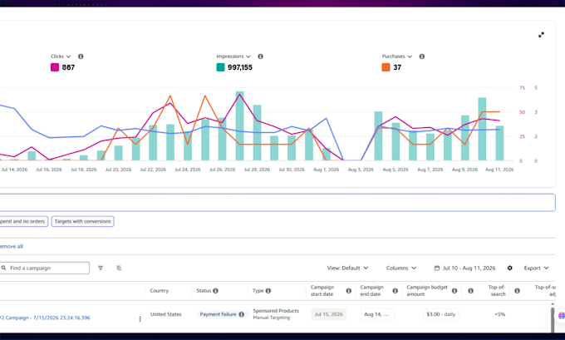Click the search magnifier icon
Image resolution: width=565 pixels, height=340 pixels.
pyautogui.click(x=3, y=268)
